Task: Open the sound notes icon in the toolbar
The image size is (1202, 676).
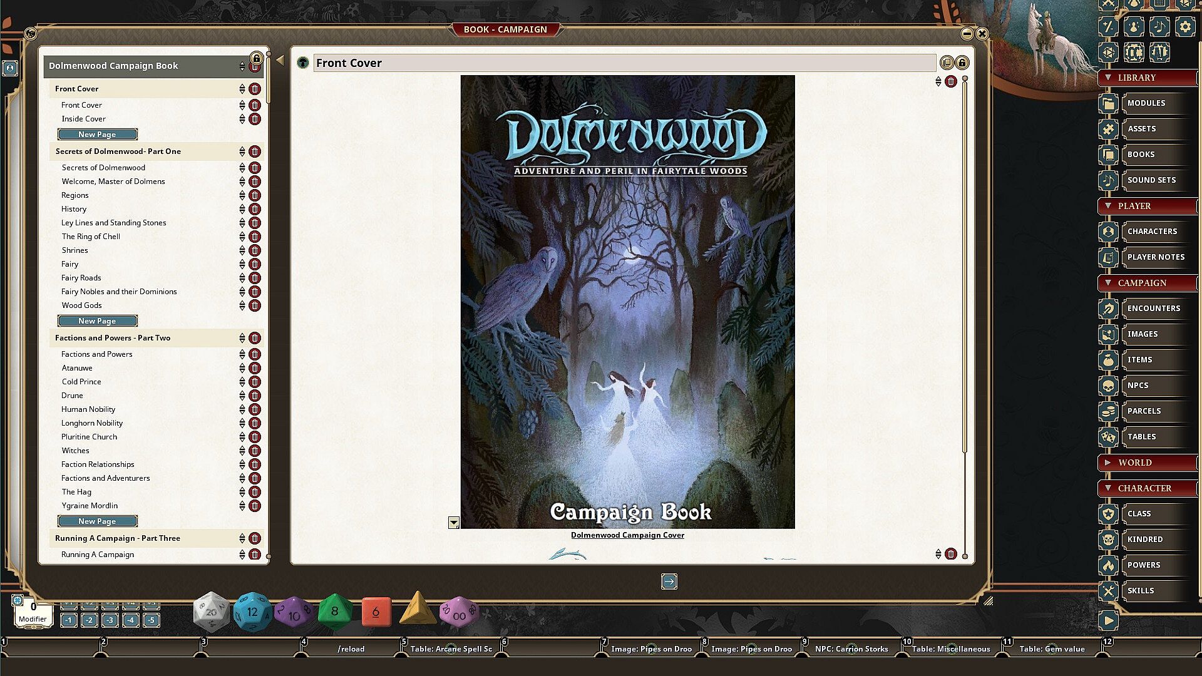Action: [x=1159, y=27]
